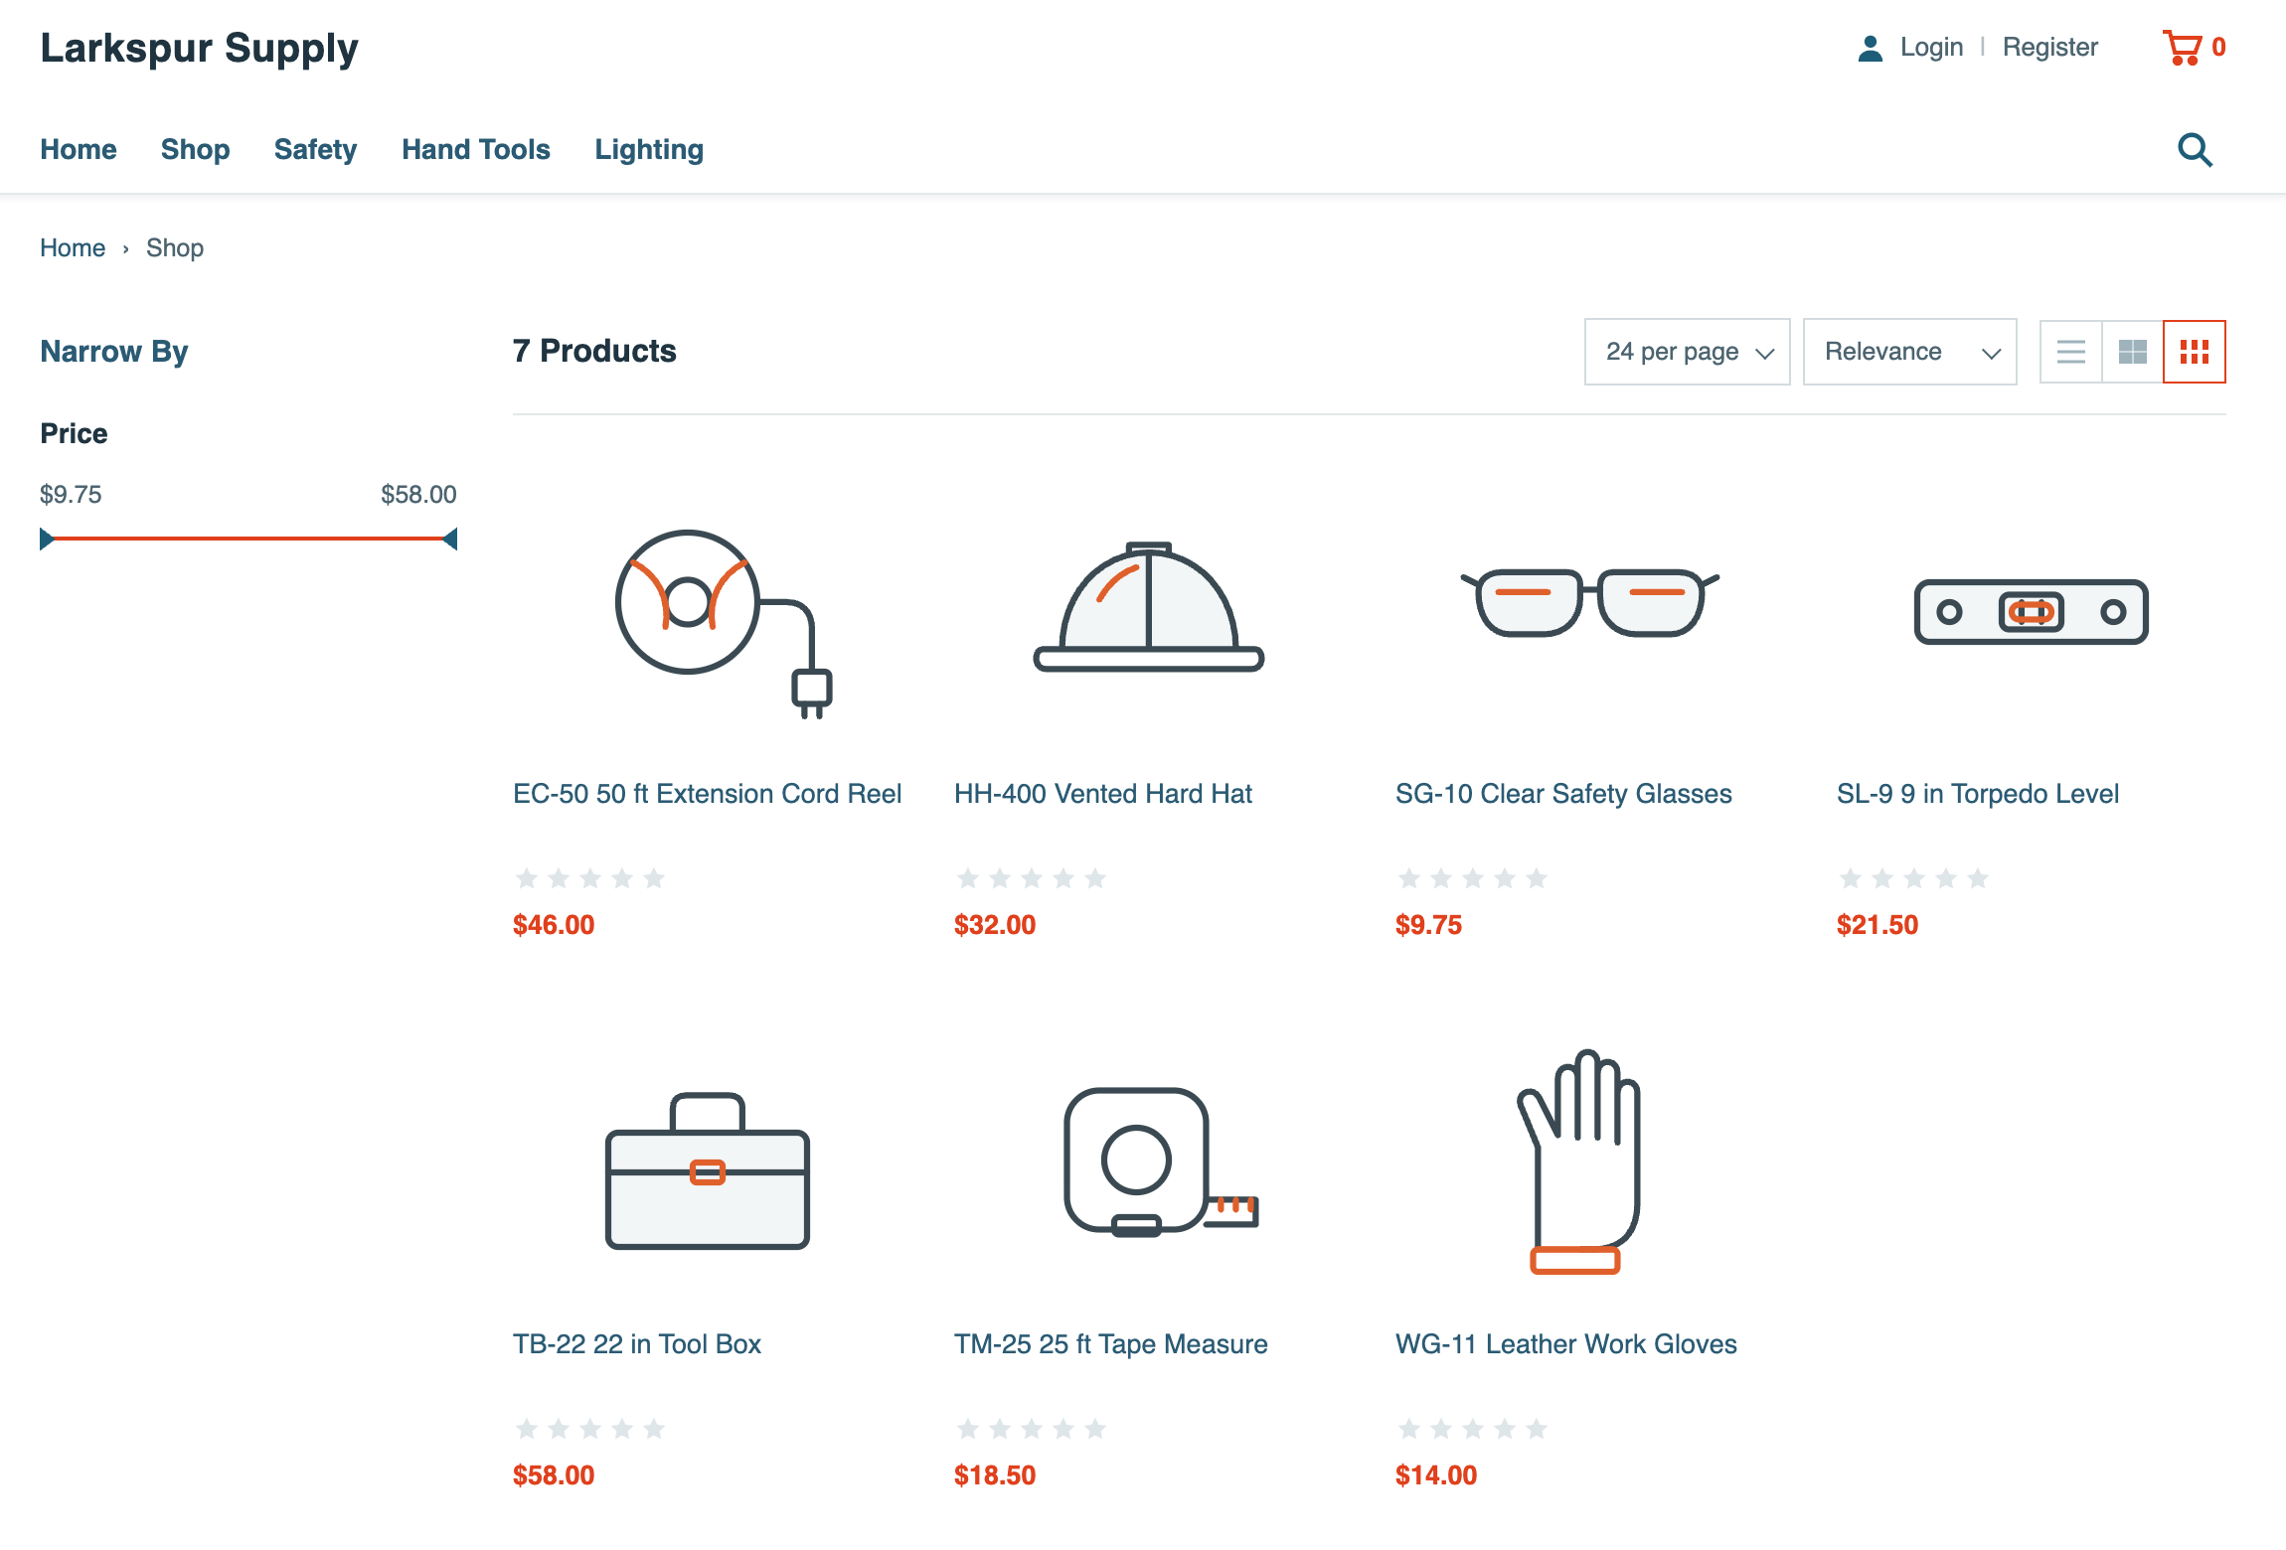The height and width of the screenshot is (1550, 2286).
Task: Click the star rating under Tape Measure
Action: pos(1032,1429)
